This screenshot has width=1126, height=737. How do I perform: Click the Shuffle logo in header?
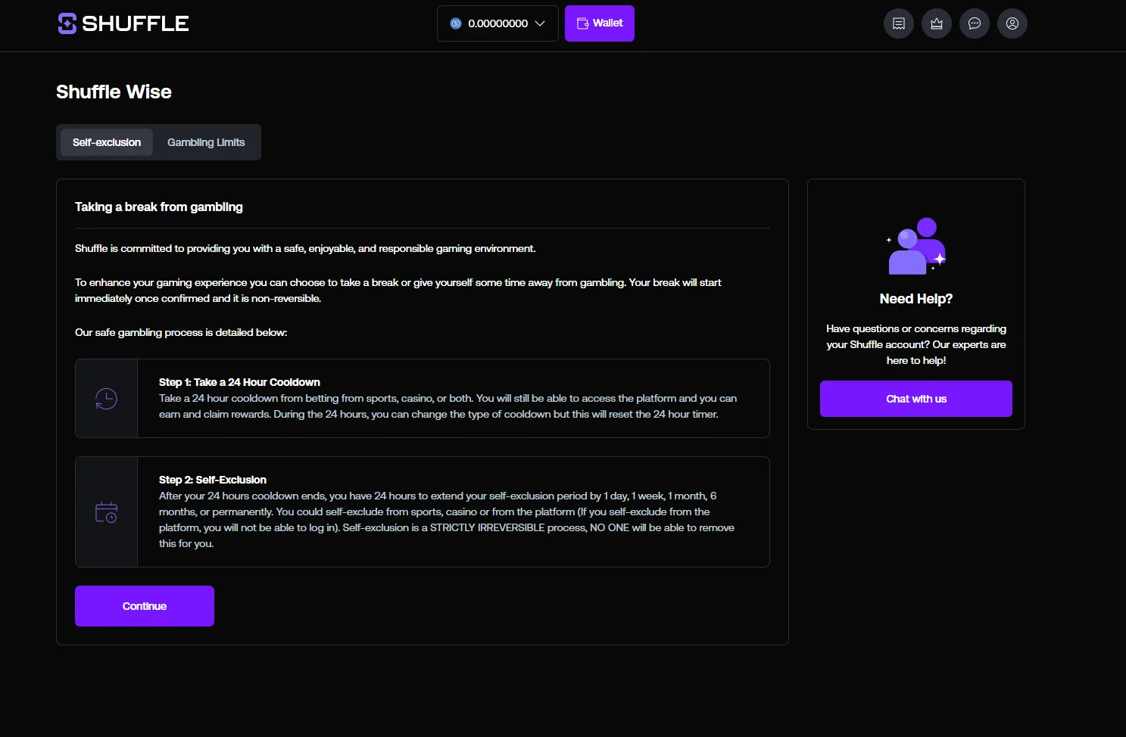tap(123, 23)
